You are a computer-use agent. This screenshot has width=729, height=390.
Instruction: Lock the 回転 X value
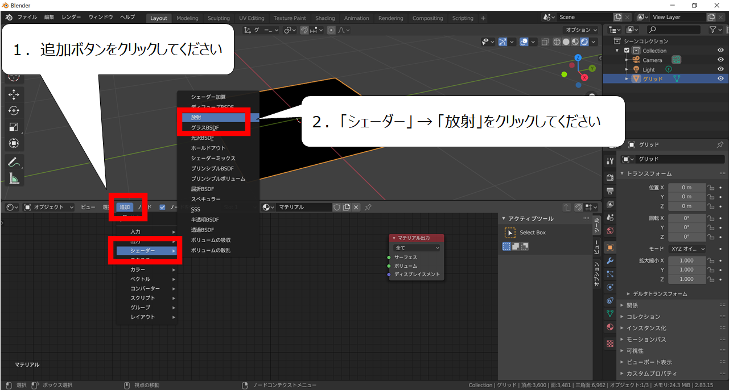point(711,218)
